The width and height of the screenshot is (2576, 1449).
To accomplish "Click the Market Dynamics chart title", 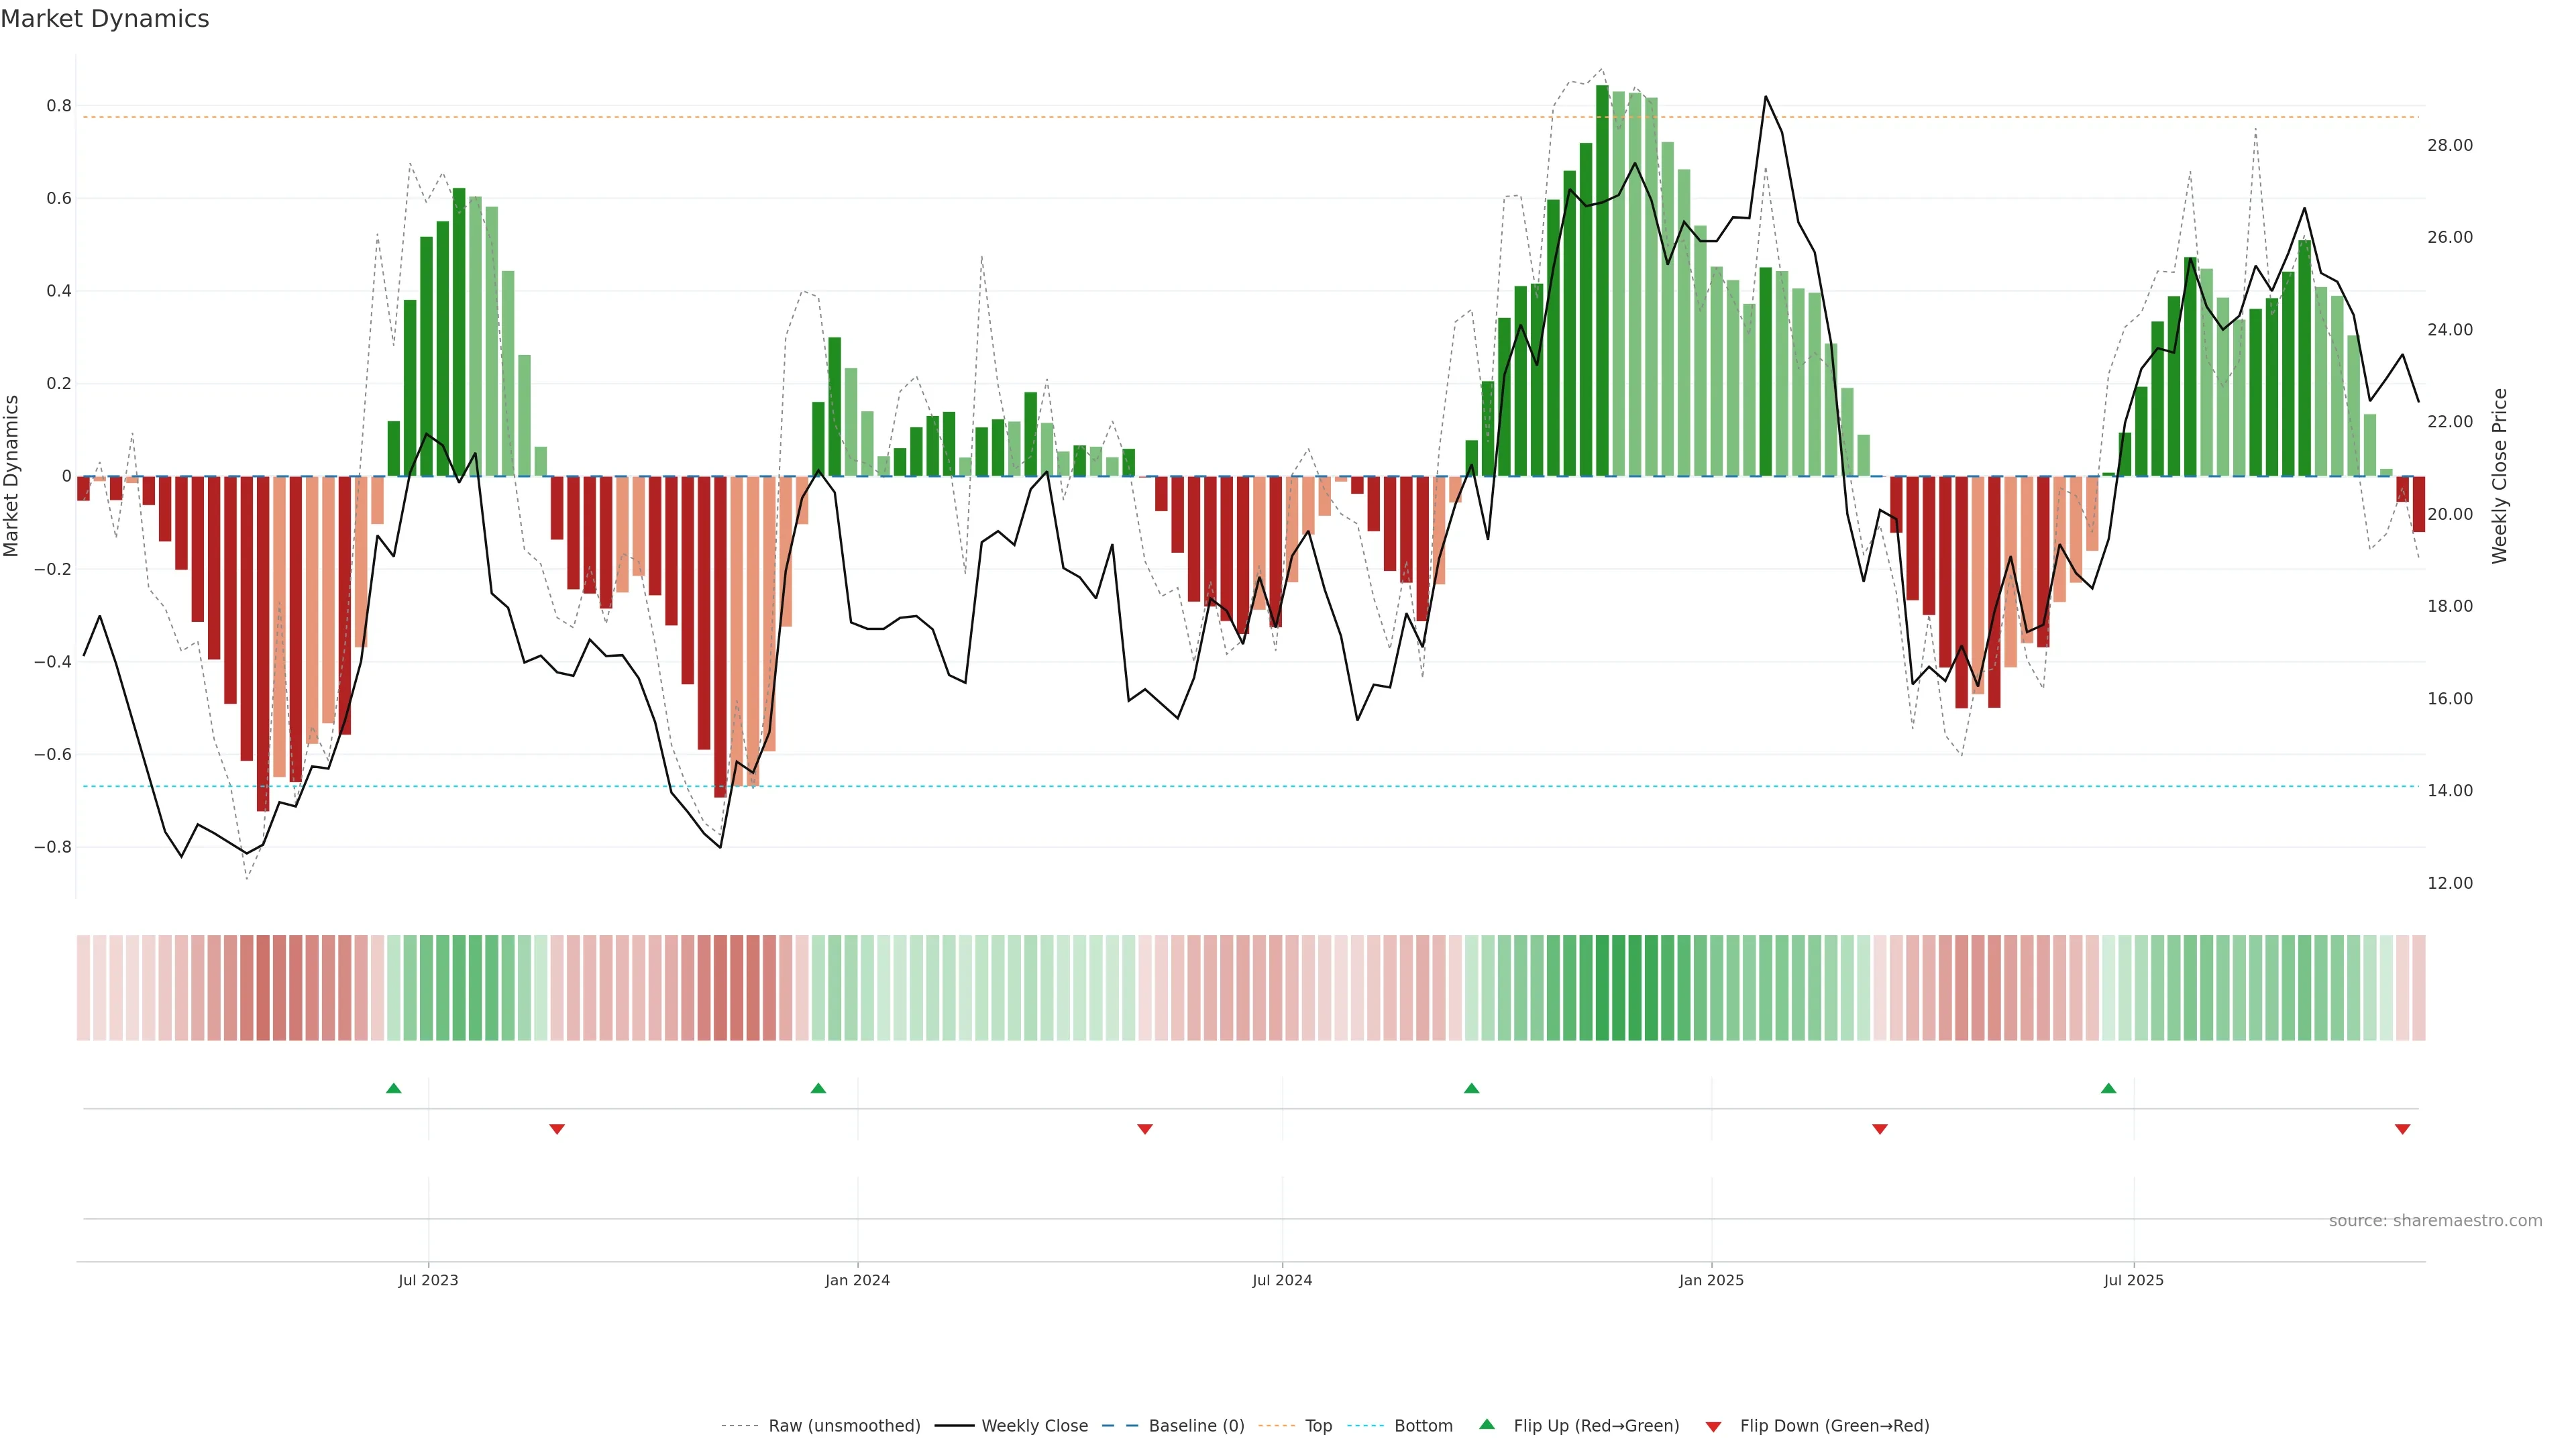I will click(x=105, y=19).
